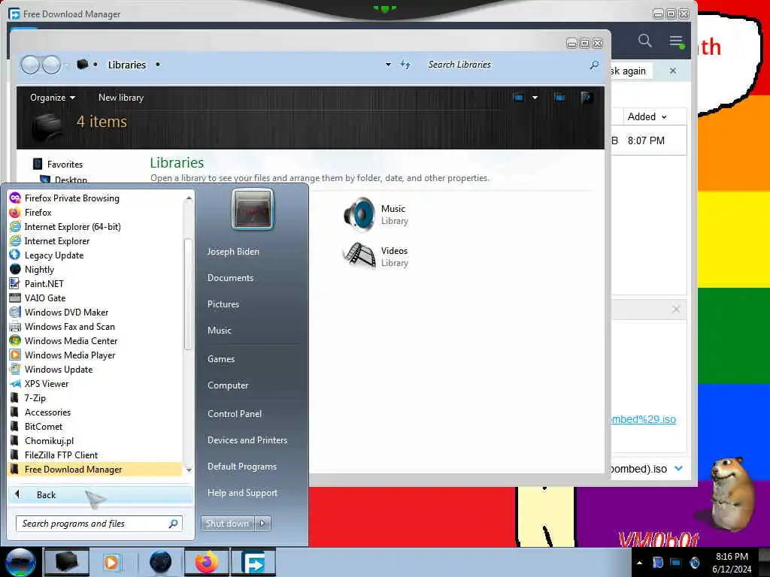Go Back in the Start menu

pos(100,494)
